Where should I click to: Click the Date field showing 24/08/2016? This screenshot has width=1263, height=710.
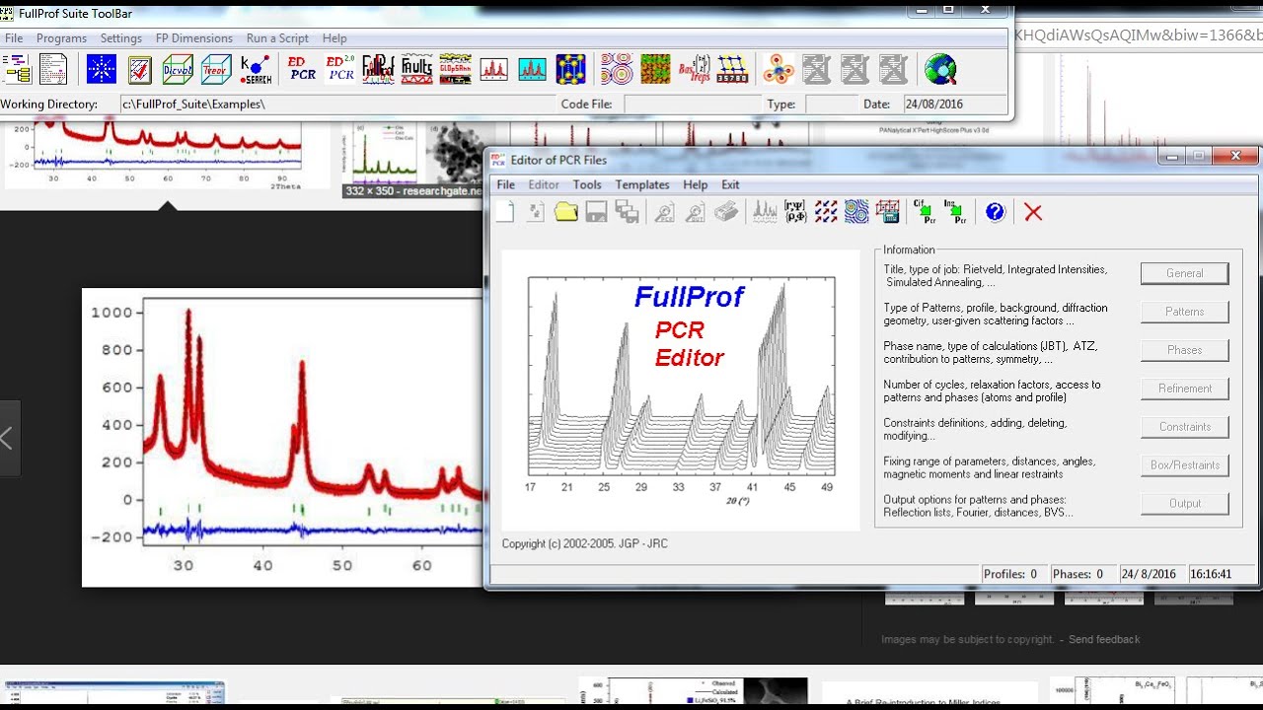point(953,104)
